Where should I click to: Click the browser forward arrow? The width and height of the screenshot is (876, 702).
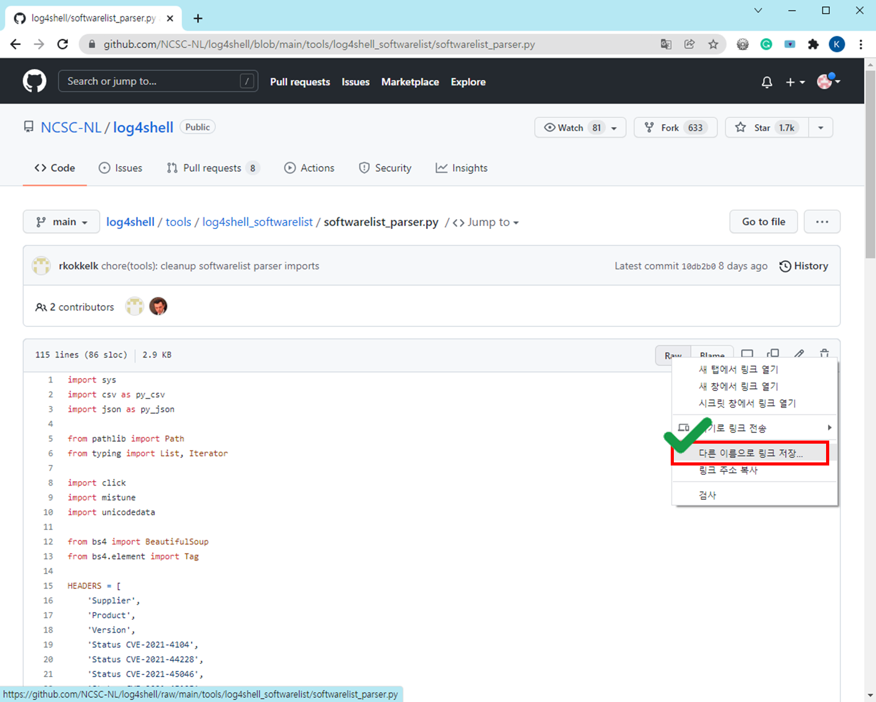click(39, 44)
